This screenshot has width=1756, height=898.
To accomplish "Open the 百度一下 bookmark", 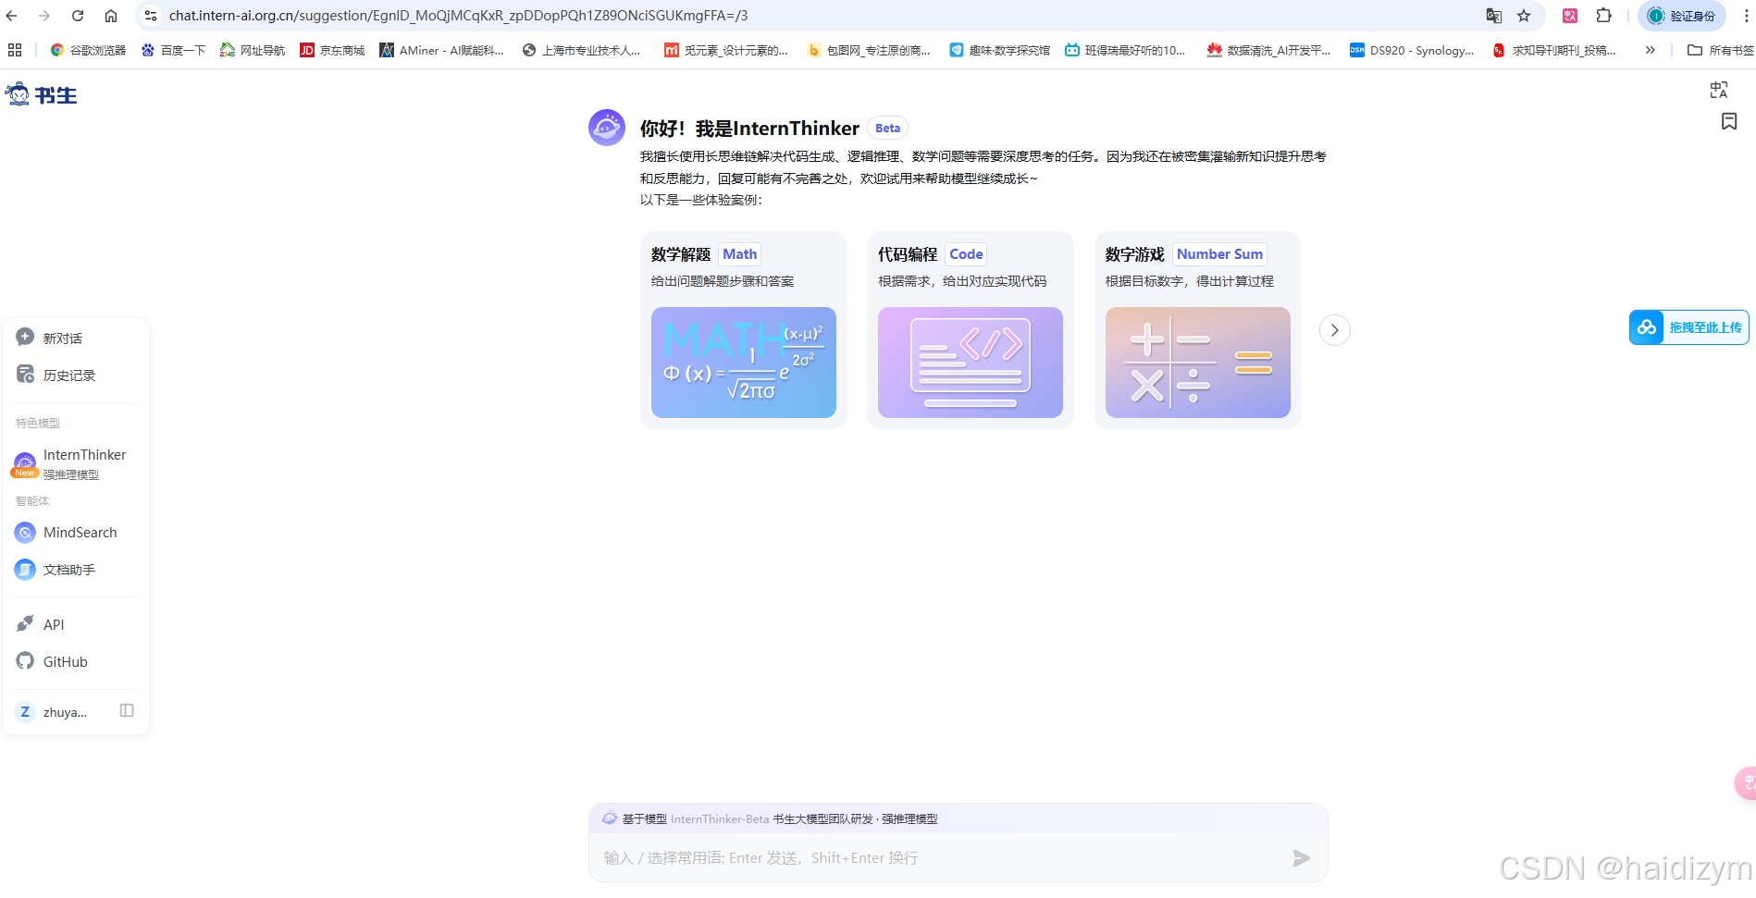I will 173,50.
